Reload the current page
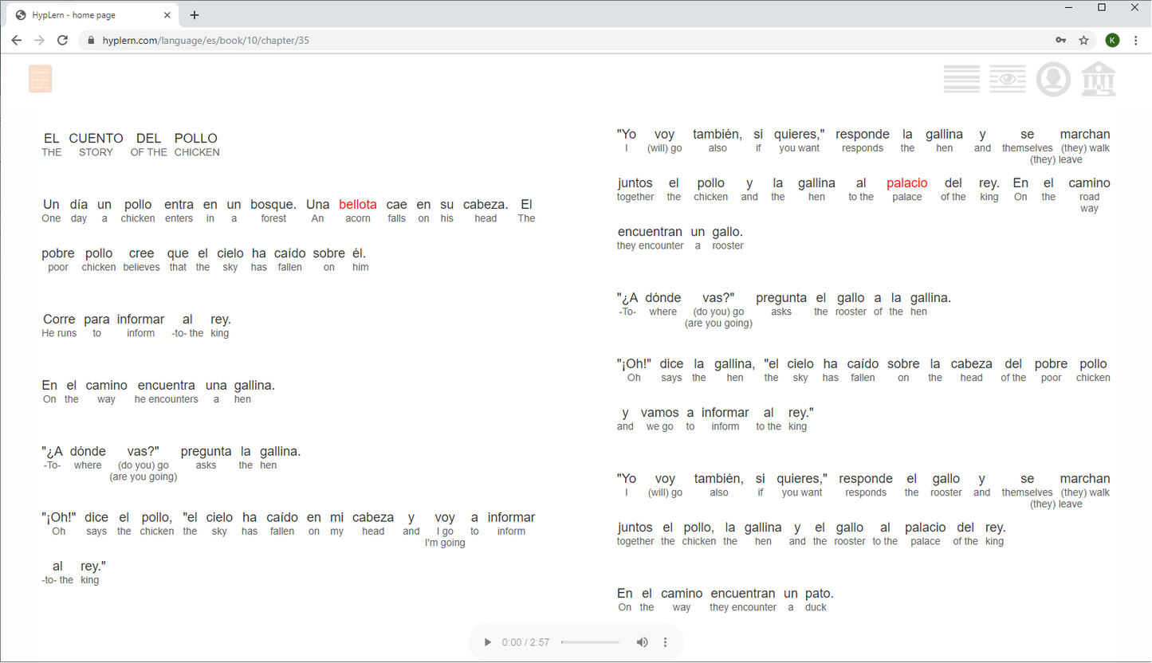 [63, 41]
